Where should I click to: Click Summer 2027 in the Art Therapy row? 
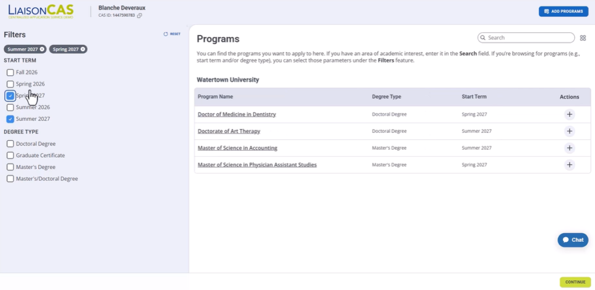click(x=476, y=132)
